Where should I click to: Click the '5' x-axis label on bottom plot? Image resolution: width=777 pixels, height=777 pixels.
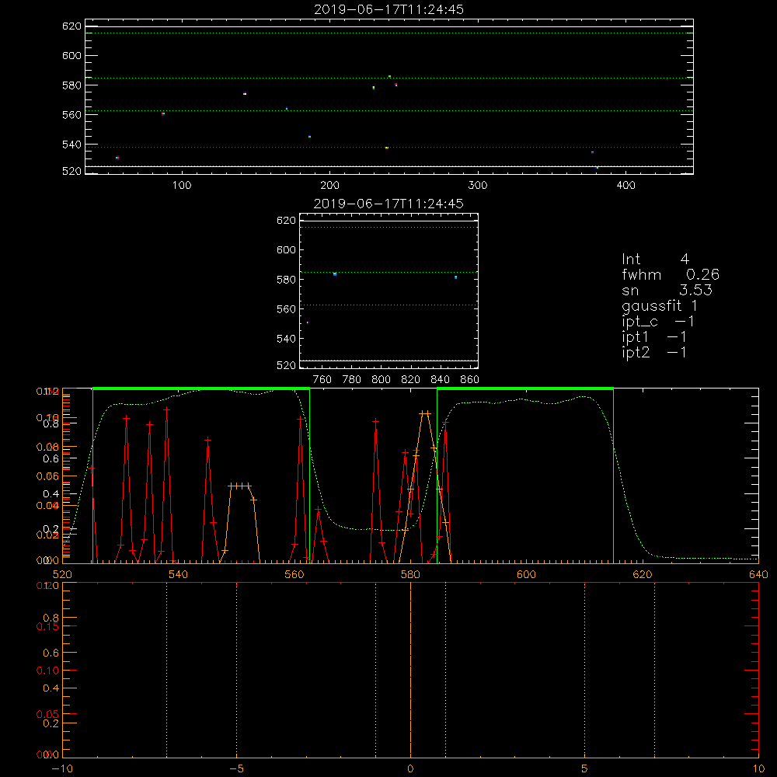pos(585,768)
